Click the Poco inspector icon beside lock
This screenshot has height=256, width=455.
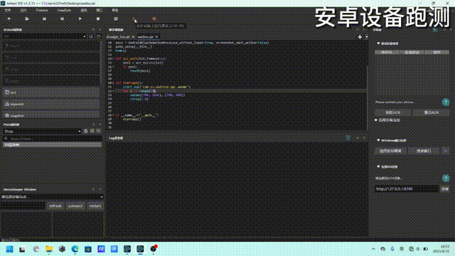tap(92, 131)
